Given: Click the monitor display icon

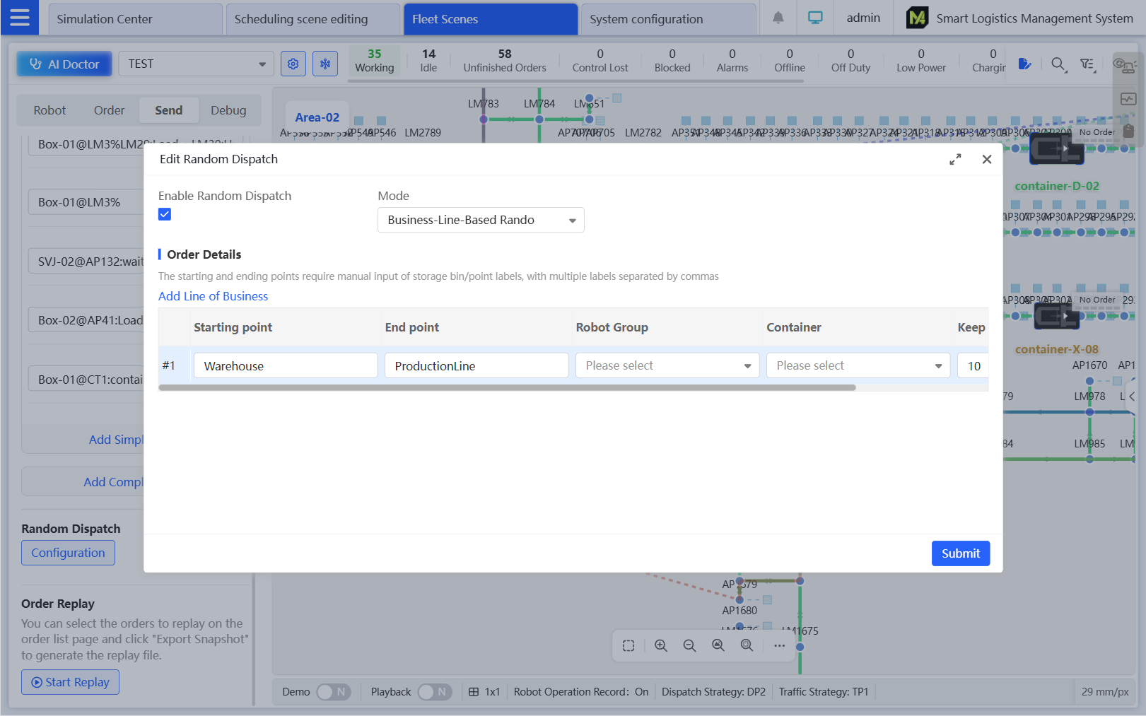Looking at the screenshot, I should (x=815, y=18).
